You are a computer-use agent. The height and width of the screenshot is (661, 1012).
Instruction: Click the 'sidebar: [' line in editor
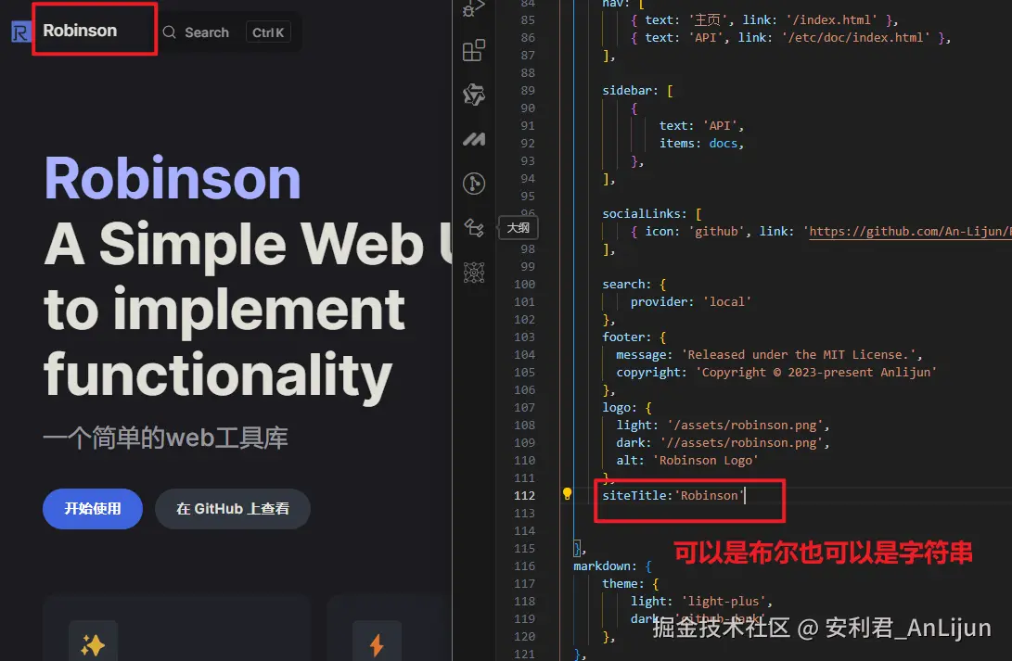click(637, 90)
